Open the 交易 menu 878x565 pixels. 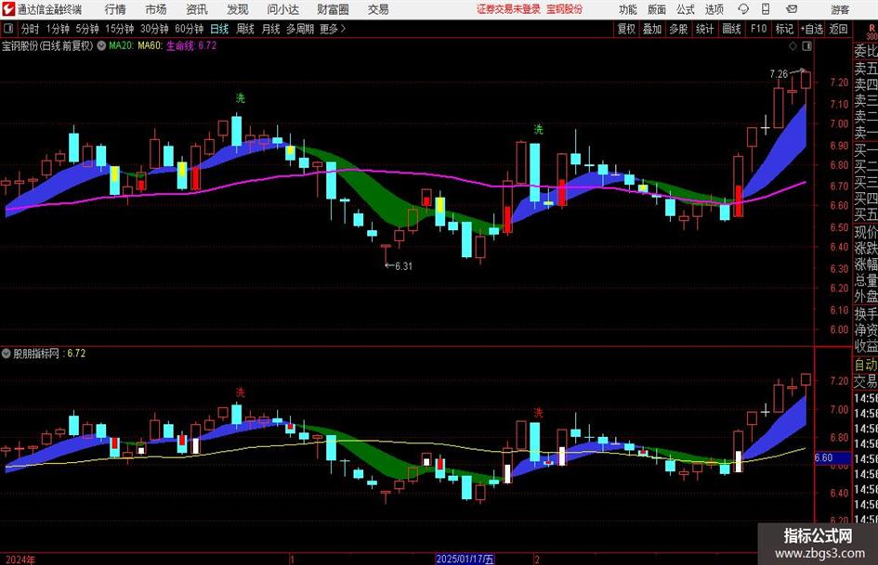coord(378,9)
